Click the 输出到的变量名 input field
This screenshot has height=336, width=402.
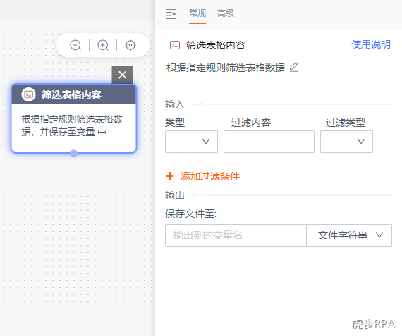[236, 235]
